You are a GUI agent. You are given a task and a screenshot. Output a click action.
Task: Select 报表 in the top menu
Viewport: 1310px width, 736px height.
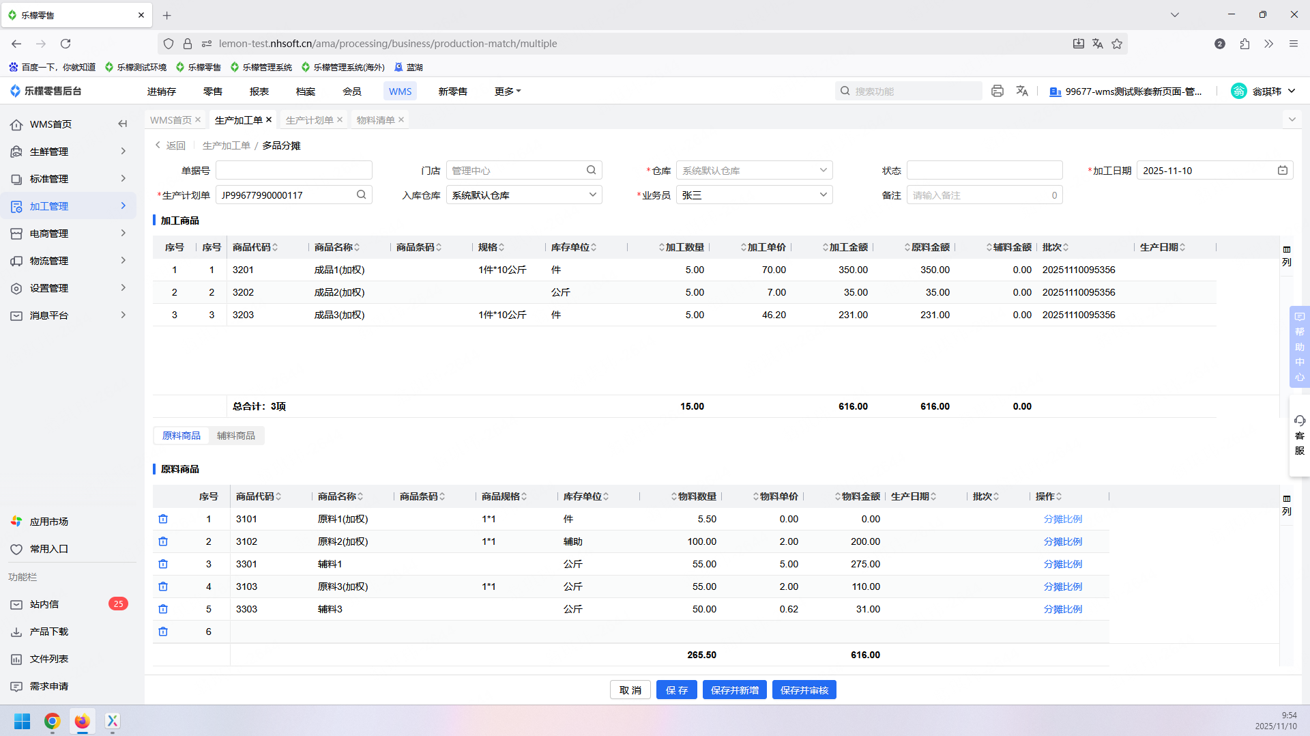tap(259, 91)
